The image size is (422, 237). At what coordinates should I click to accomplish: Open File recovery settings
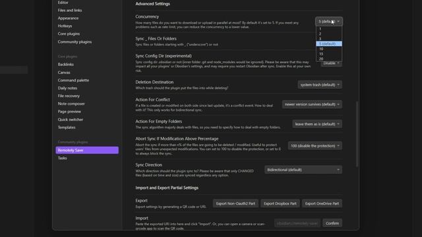click(69, 95)
